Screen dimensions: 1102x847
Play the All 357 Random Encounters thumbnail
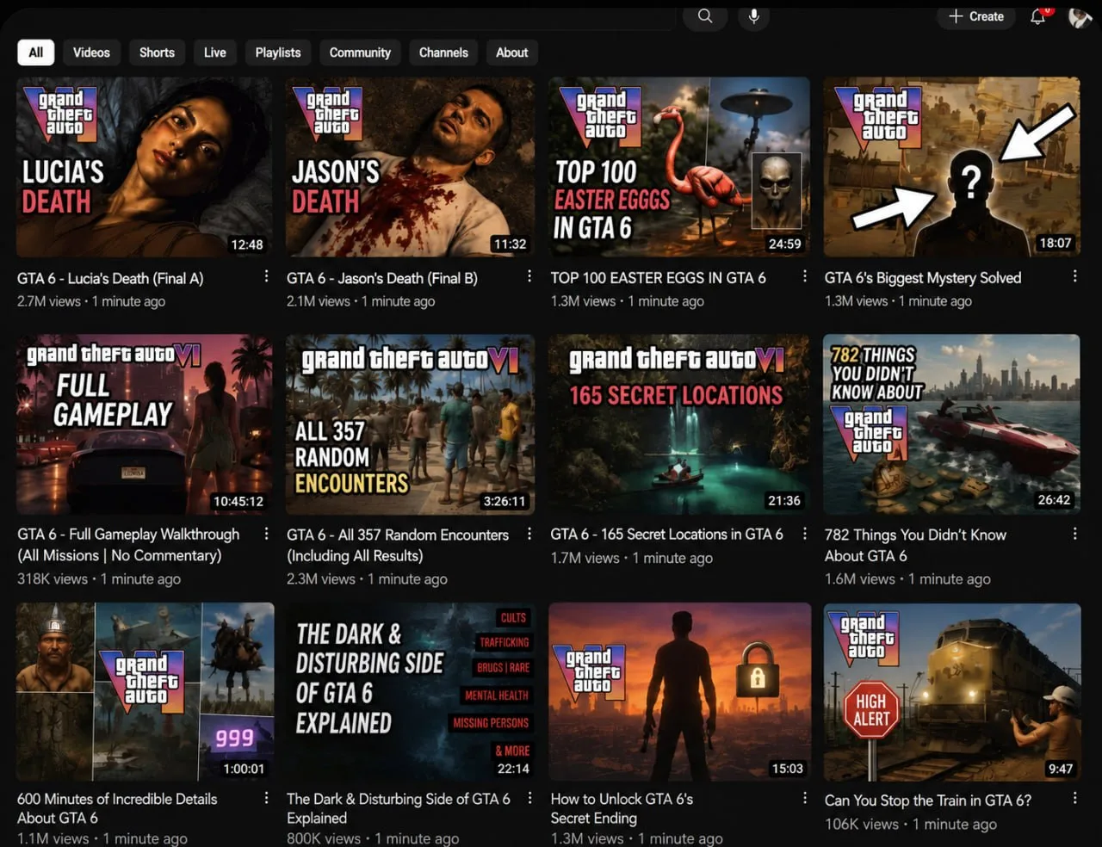[x=410, y=424]
